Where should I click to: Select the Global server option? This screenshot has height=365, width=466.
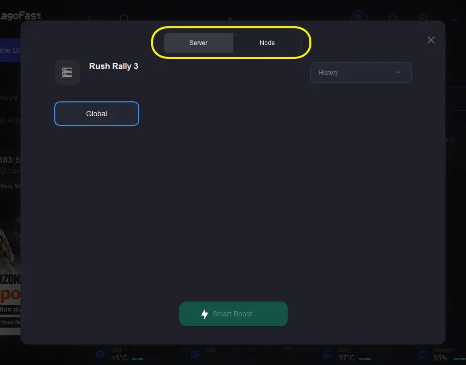pos(97,114)
